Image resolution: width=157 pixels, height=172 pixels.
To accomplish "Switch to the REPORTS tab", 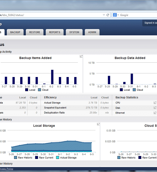I will (x=55, y=32).
